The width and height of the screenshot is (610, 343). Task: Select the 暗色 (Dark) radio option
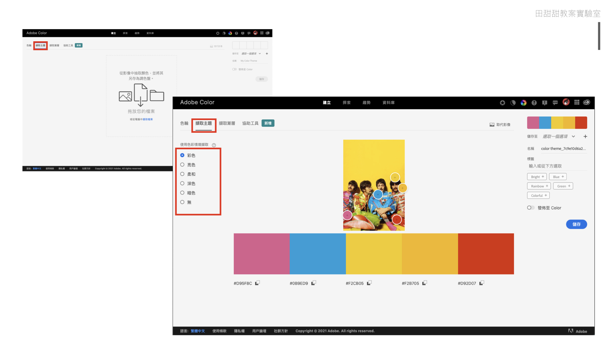click(182, 193)
